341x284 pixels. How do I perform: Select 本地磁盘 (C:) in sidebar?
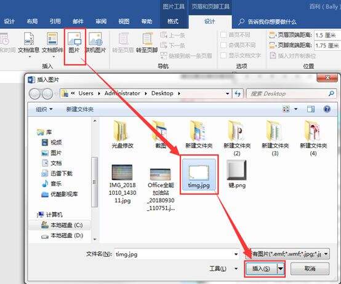62,225
